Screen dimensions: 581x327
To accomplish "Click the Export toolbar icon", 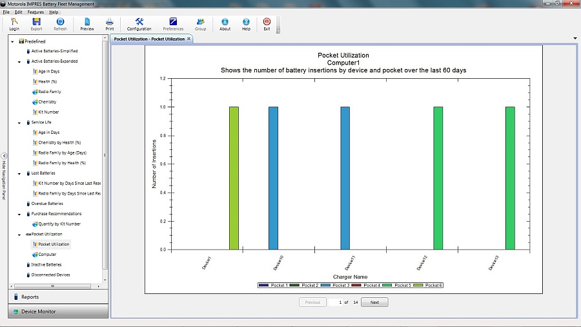I will point(36,25).
